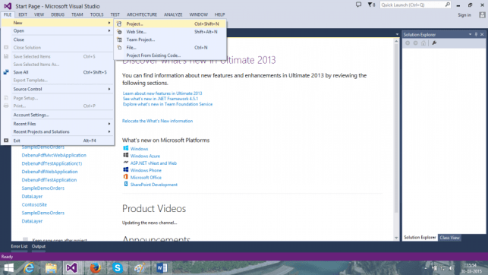
Task: Click the feedback speech bubble icon
Action: click(x=358, y=5)
